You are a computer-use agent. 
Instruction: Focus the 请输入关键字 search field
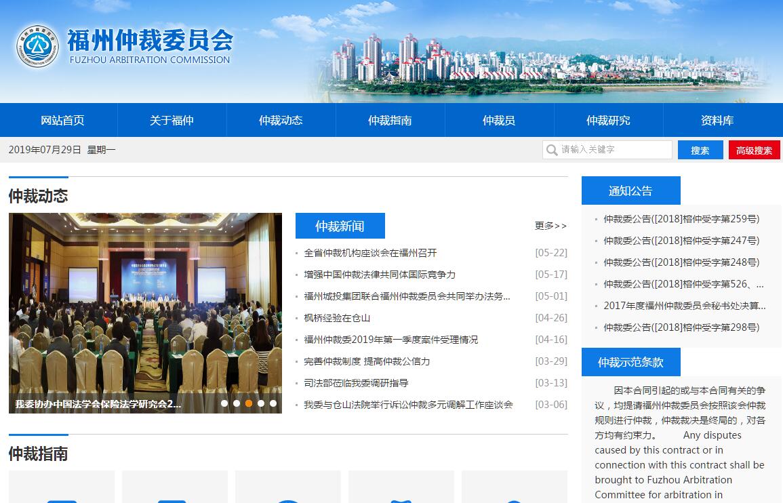click(614, 150)
